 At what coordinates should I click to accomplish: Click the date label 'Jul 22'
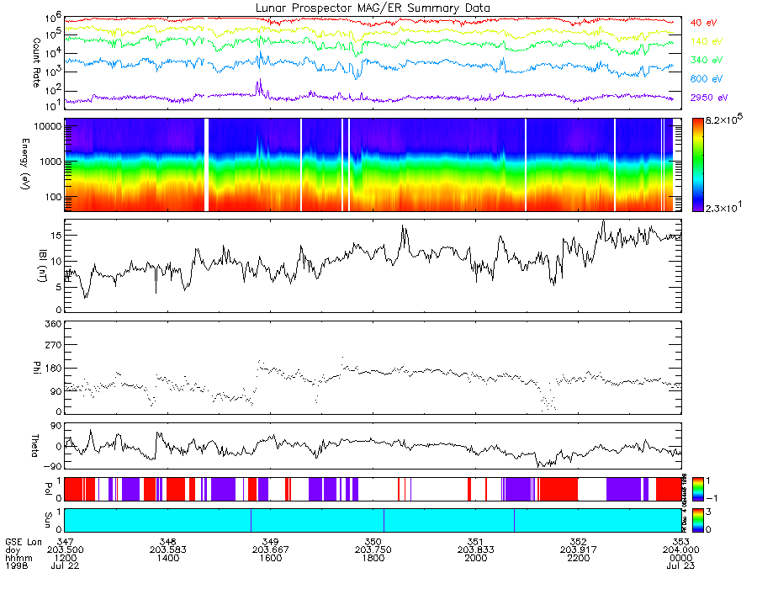(x=65, y=565)
